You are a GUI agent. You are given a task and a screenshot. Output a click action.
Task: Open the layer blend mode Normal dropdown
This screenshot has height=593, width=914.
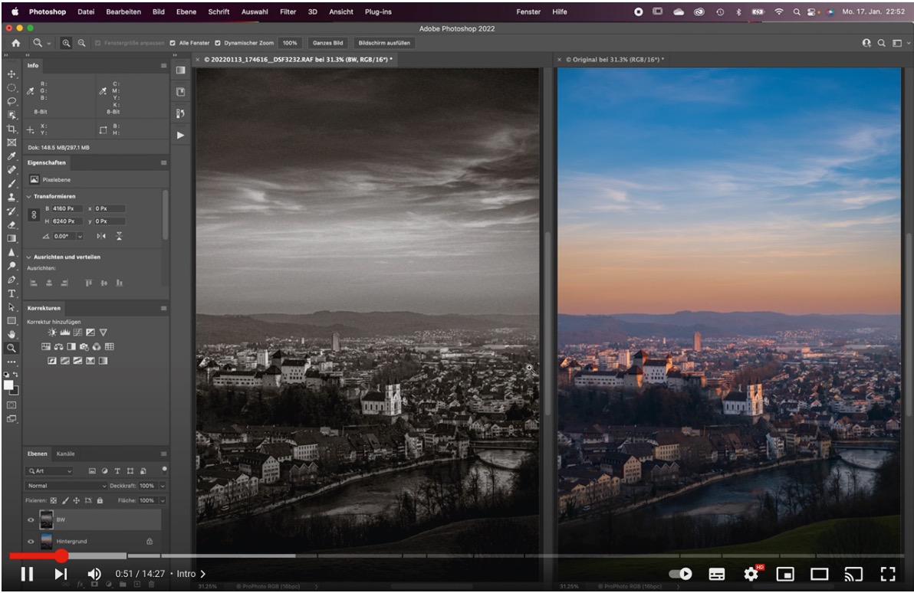67,486
